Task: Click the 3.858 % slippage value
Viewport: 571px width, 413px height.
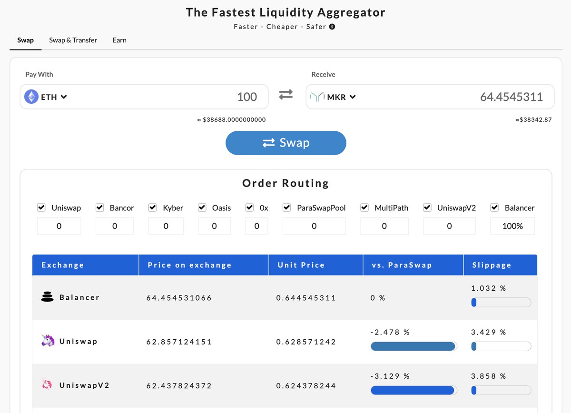Action: tap(488, 376)
